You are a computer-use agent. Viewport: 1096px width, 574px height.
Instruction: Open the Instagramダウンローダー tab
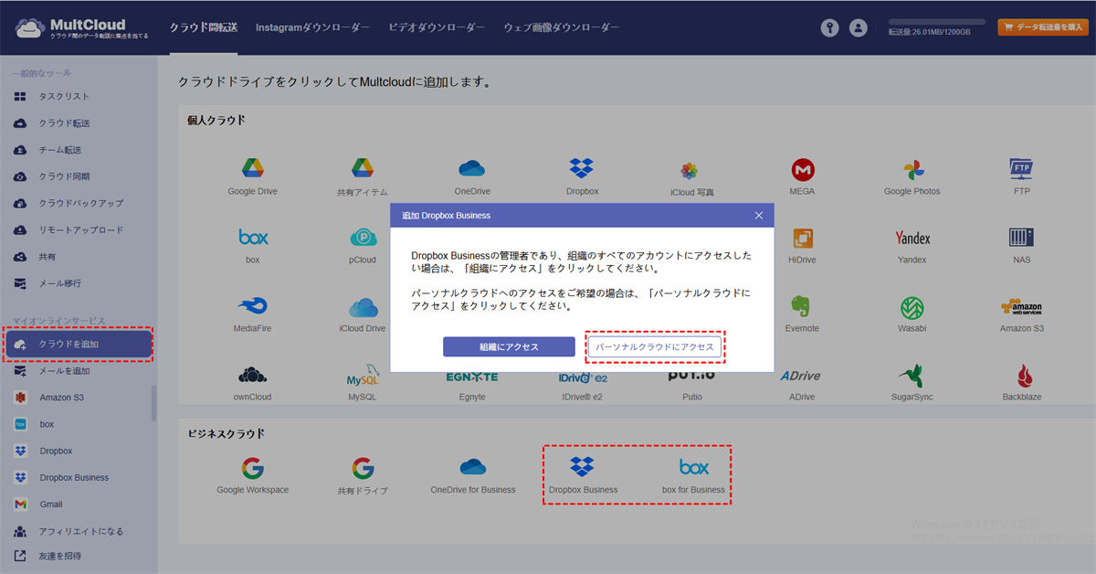click(312, 27)
